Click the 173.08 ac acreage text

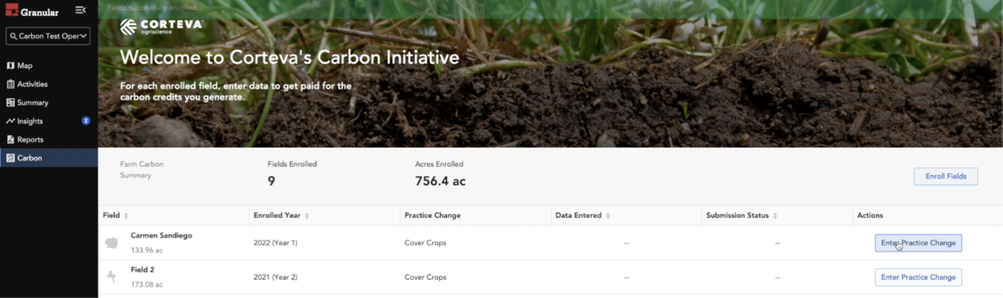click(147, 285)
